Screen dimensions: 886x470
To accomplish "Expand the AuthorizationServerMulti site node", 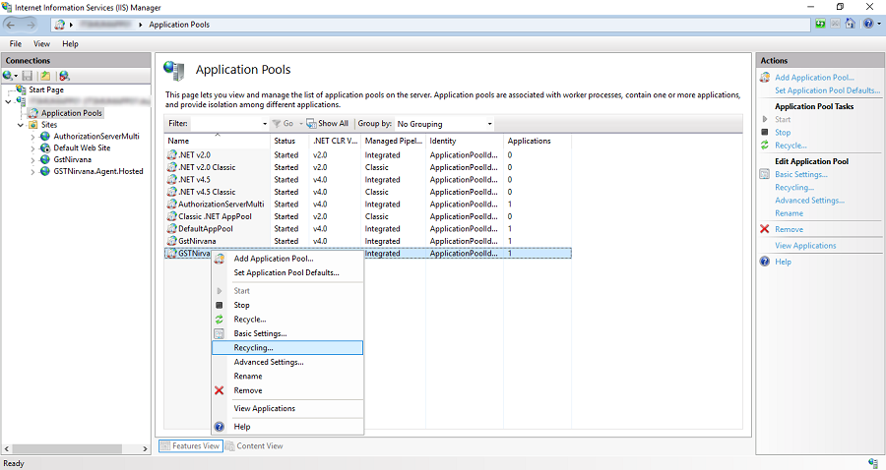I will [x=32, y=137].
